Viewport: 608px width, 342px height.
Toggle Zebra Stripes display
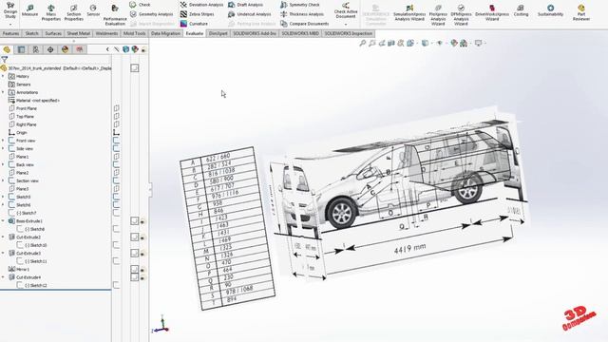tap(197, 14)
